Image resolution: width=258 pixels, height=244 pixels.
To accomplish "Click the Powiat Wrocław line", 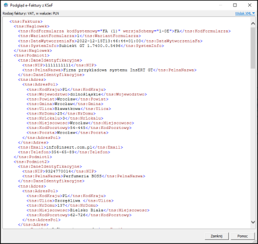I will pos(68,99).
